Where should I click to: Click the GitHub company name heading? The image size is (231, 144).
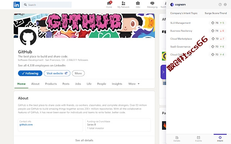click(25, 52)
